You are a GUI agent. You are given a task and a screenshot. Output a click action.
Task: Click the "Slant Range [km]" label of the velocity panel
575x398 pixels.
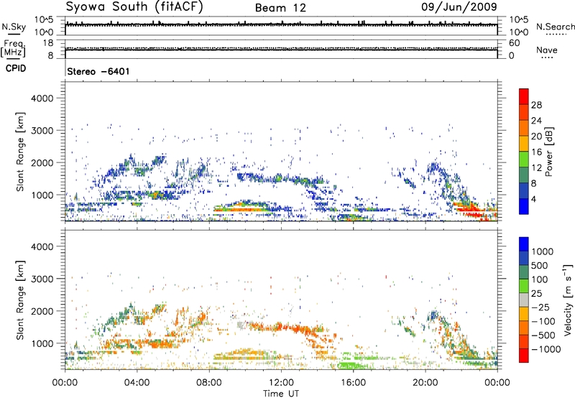click(20, 300)
